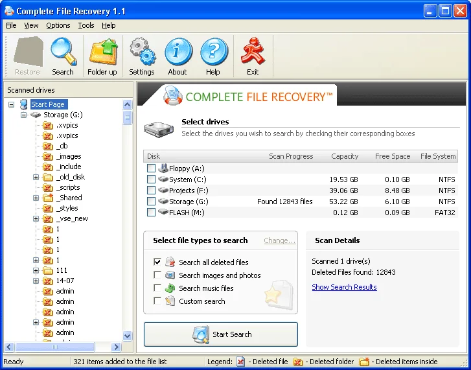
Task: Click the About info icon
Action: 178,52
